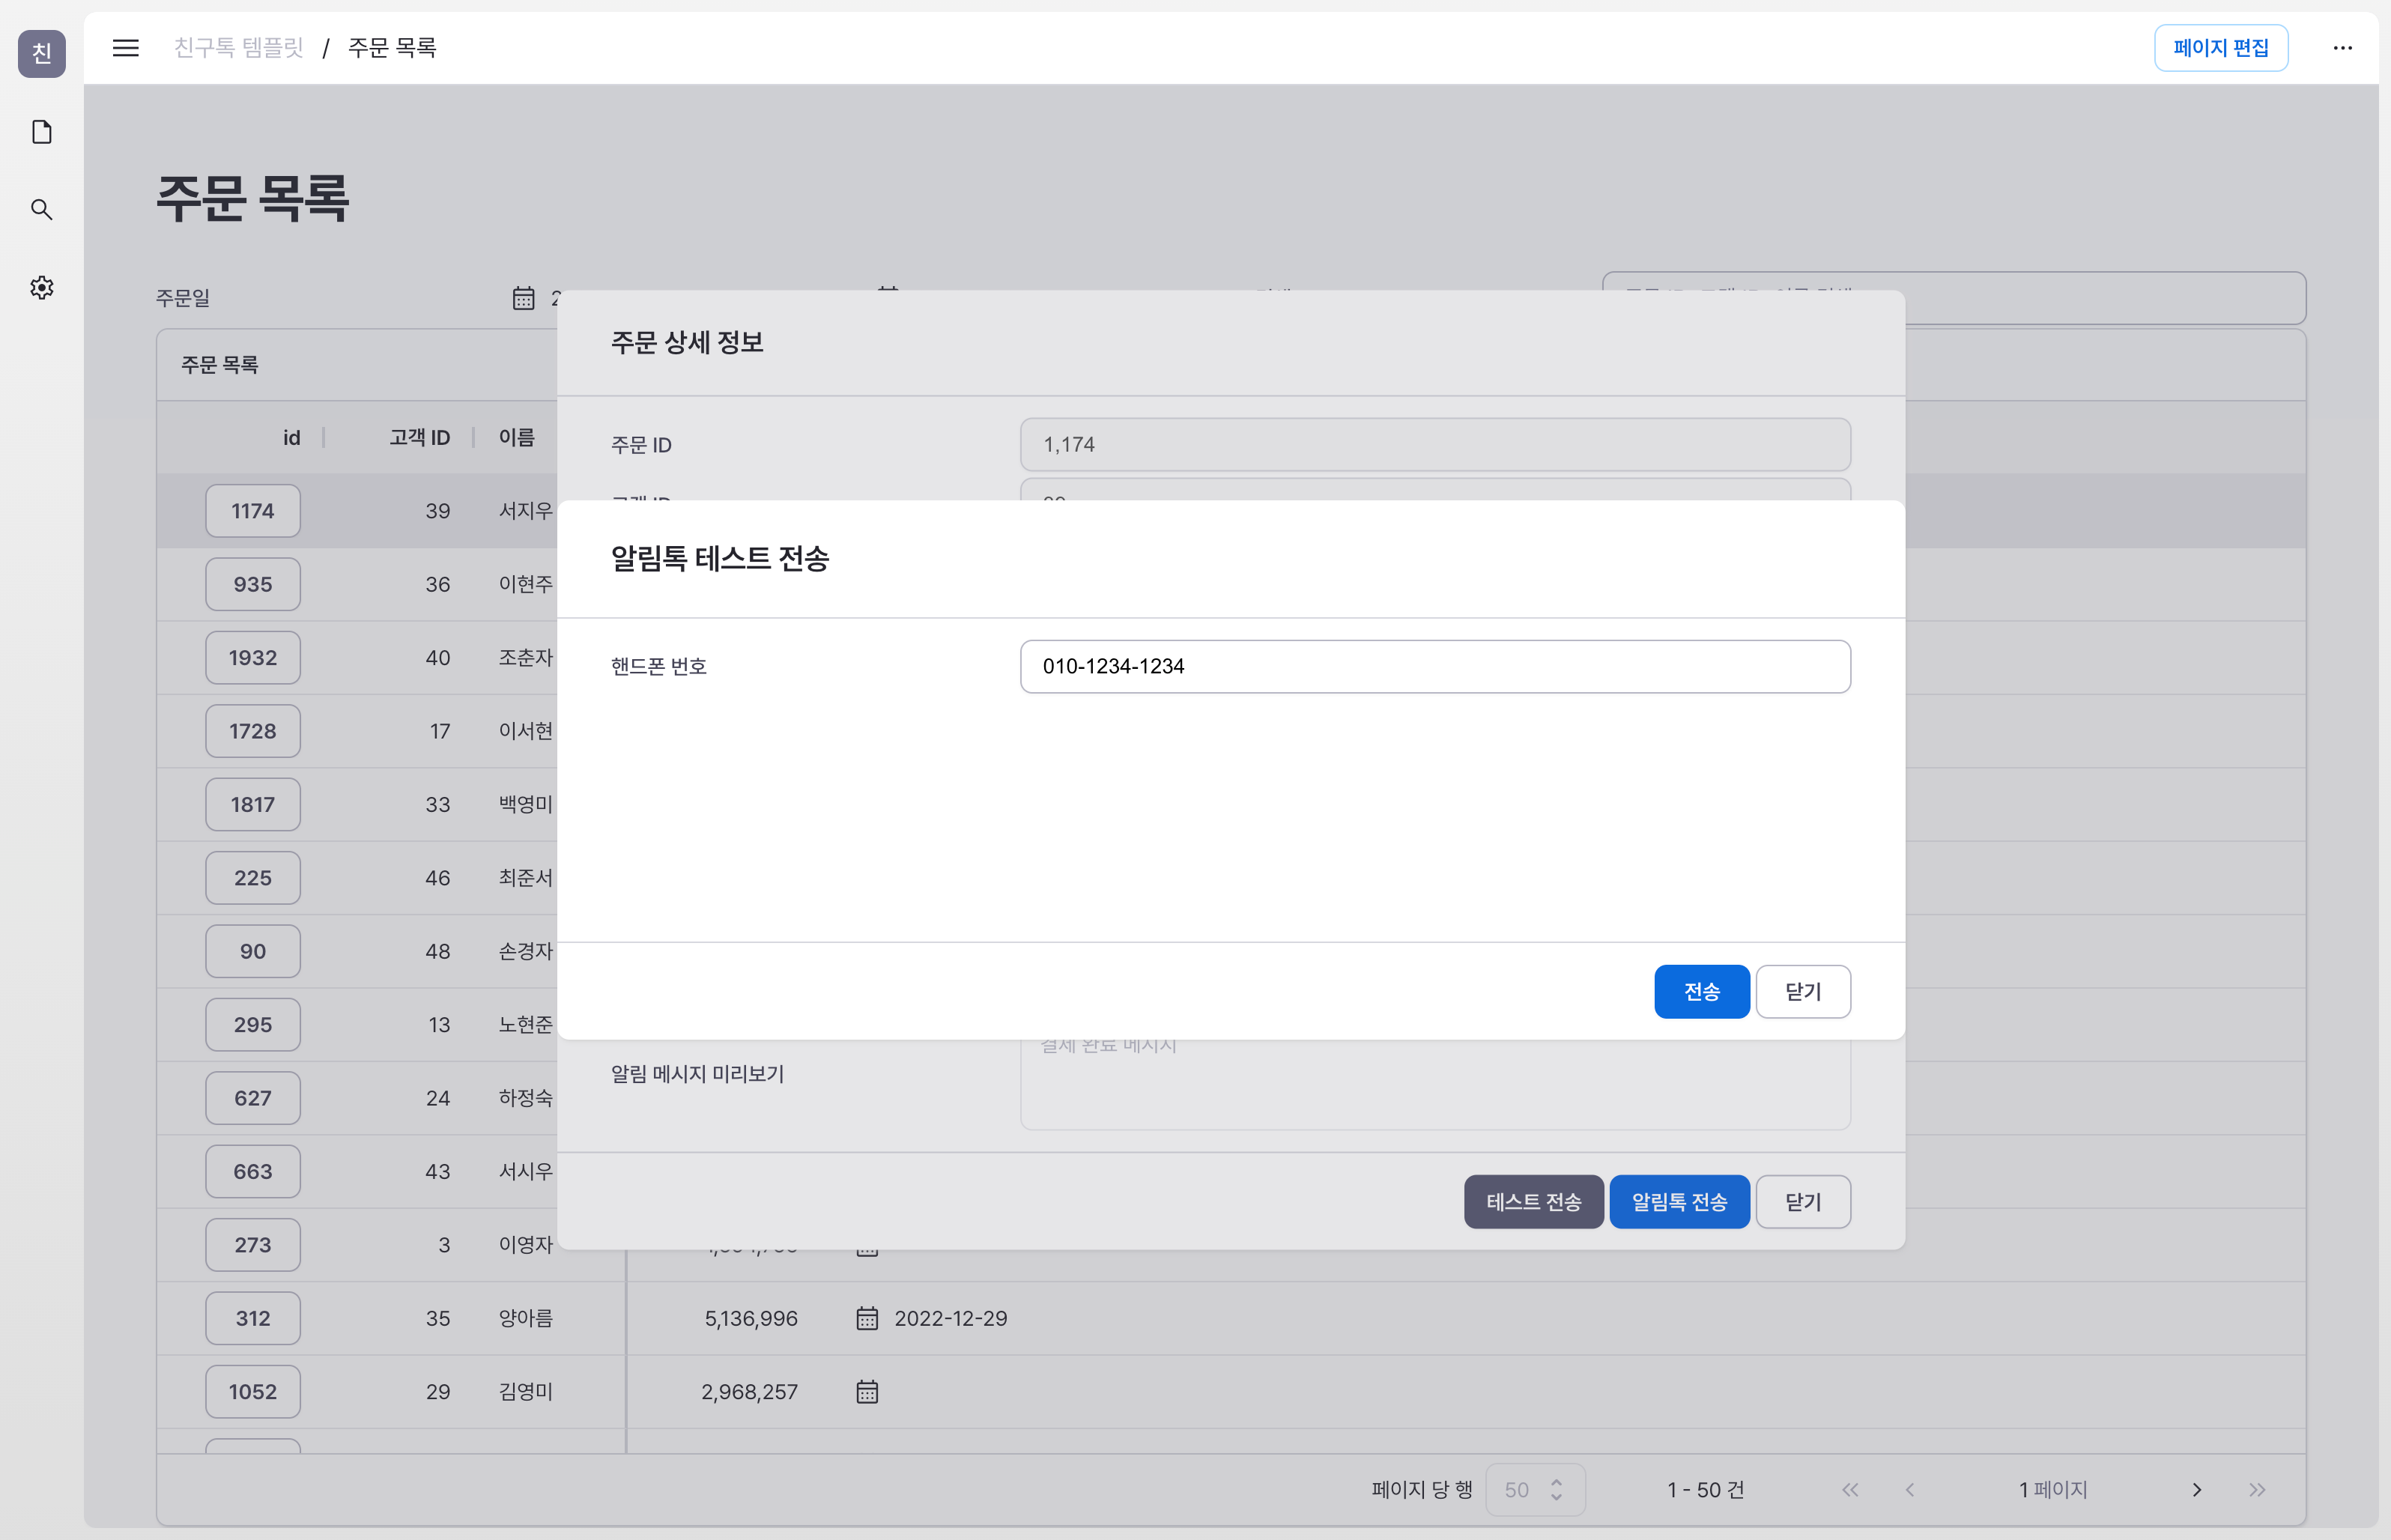Click the order id 1728 button
Viewport: 2391px width, 1540px height.
[x=253, y=731]
